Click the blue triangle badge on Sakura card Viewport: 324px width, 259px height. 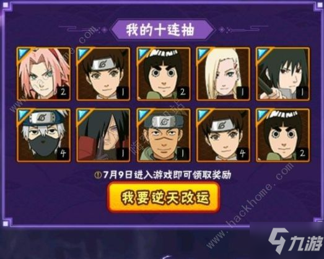[x=22, y=53]
